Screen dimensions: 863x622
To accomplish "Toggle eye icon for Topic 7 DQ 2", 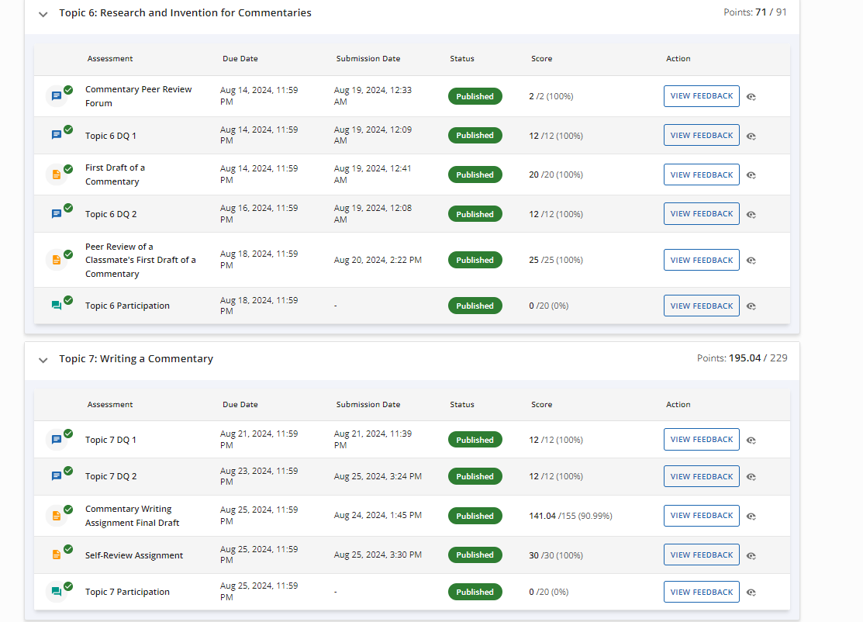I will tap(751, 477).
